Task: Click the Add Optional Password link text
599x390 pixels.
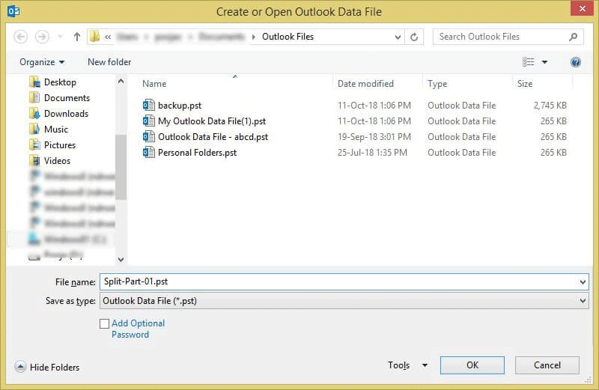Action: 138,329
